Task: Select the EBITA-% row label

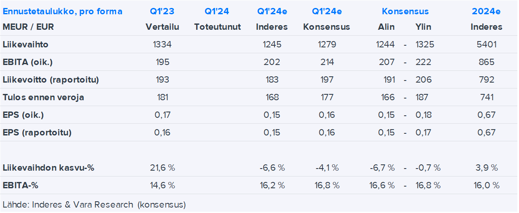Action: pos(23,185)
